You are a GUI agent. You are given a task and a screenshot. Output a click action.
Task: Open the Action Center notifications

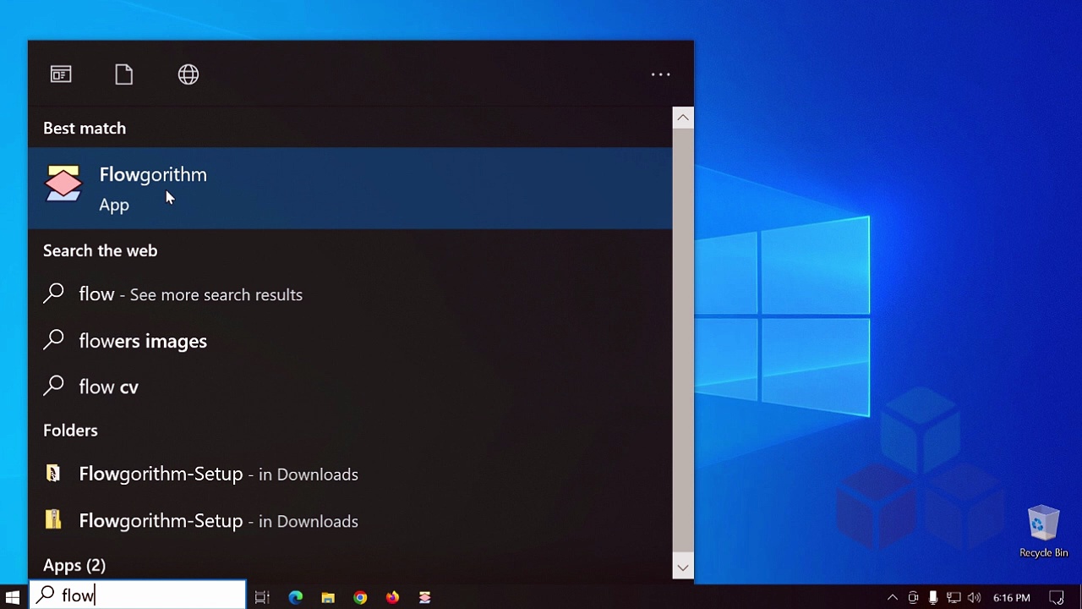[x=1056, y=598]
